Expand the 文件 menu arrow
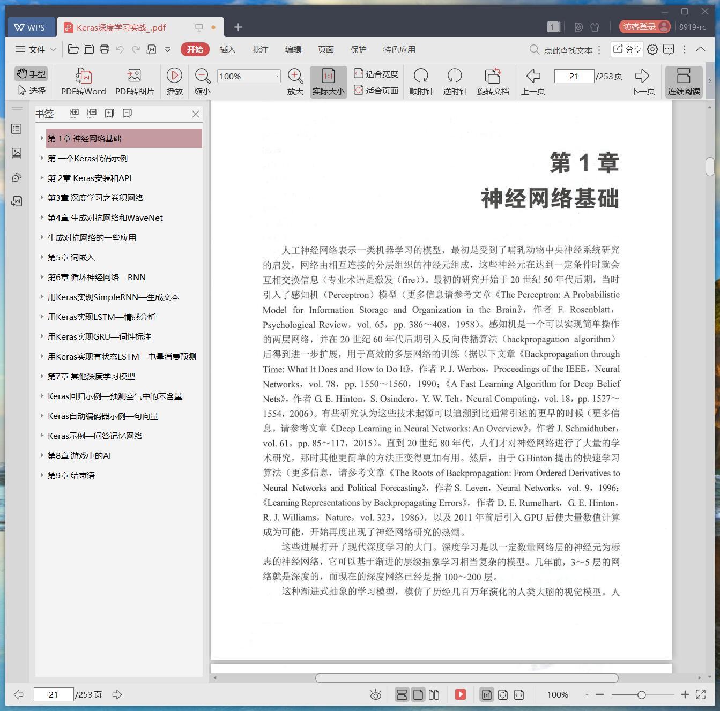The width and height of the screenshot is (720, 711). 53,49
